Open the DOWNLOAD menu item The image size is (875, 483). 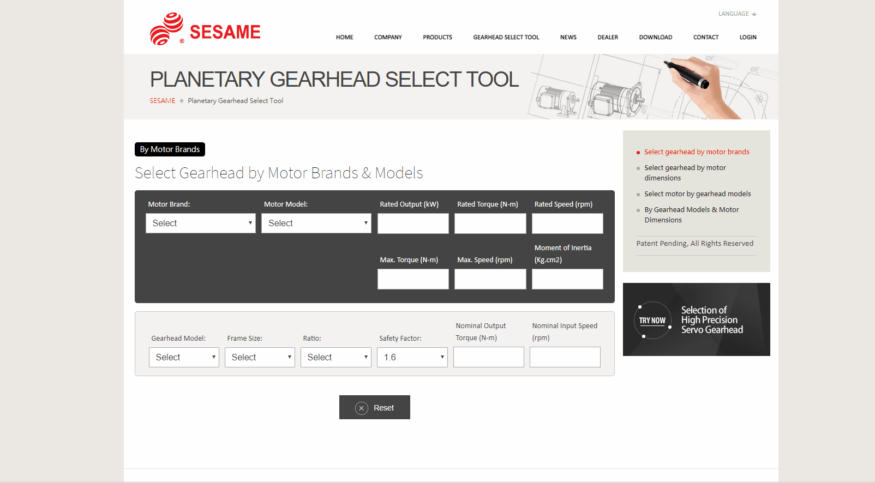[x=656, y=38]
